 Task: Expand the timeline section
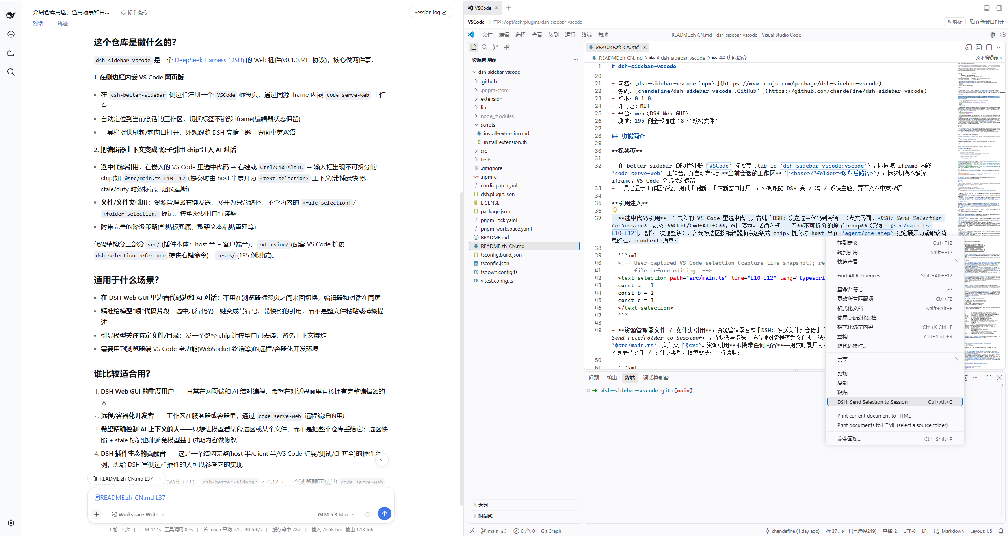tap(485, 516)
